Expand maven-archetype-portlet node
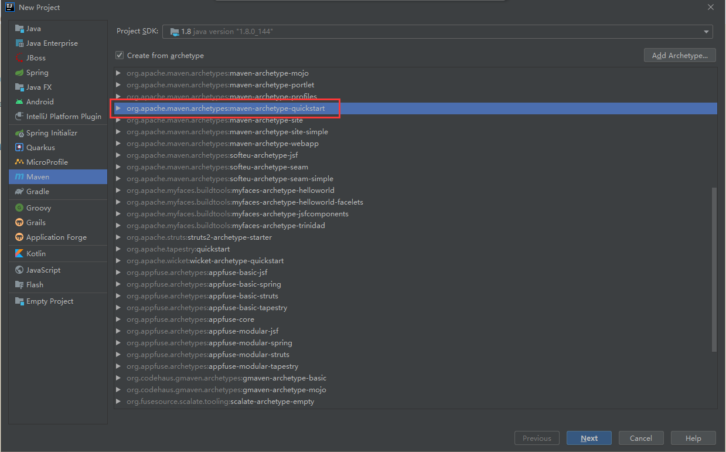This screenshot has height=452, width=726. coord(118,85)
